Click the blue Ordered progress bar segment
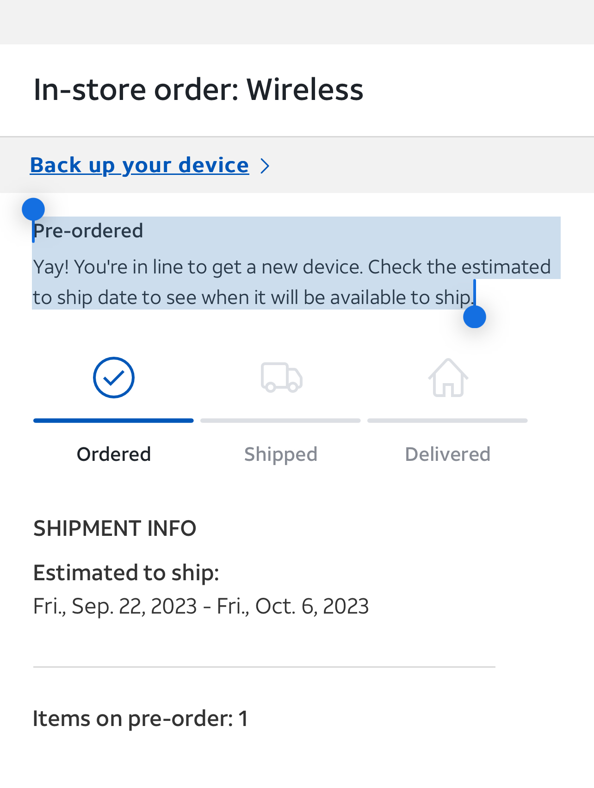Viewport: 594px width, 788px height. click(x=113, y=421)
